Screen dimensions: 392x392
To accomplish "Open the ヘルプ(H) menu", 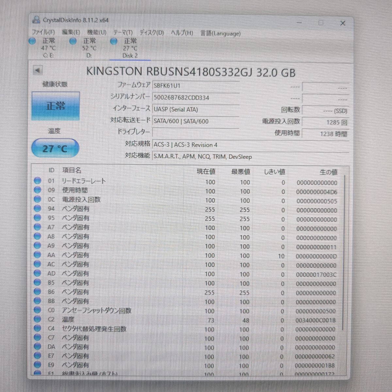I will (182, 33).
